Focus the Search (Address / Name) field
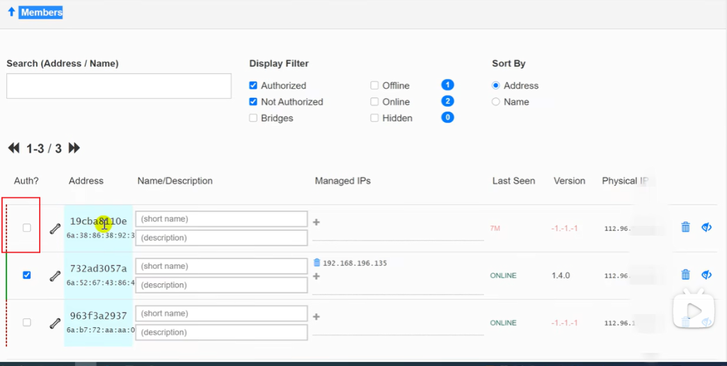This screenshot has height=366, width=727. pos(119,85)
